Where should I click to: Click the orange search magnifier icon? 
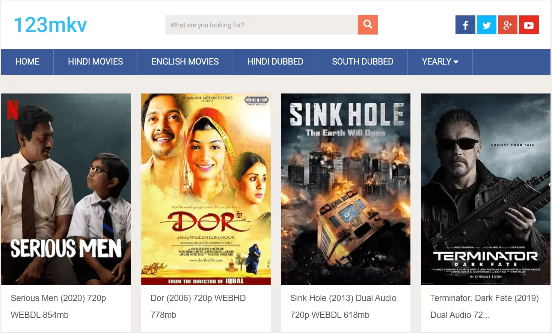(x=367, y=24)
